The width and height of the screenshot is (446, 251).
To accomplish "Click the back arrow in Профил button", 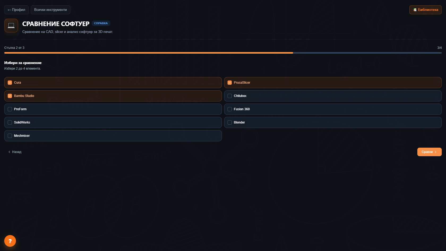I will [9, 10].
